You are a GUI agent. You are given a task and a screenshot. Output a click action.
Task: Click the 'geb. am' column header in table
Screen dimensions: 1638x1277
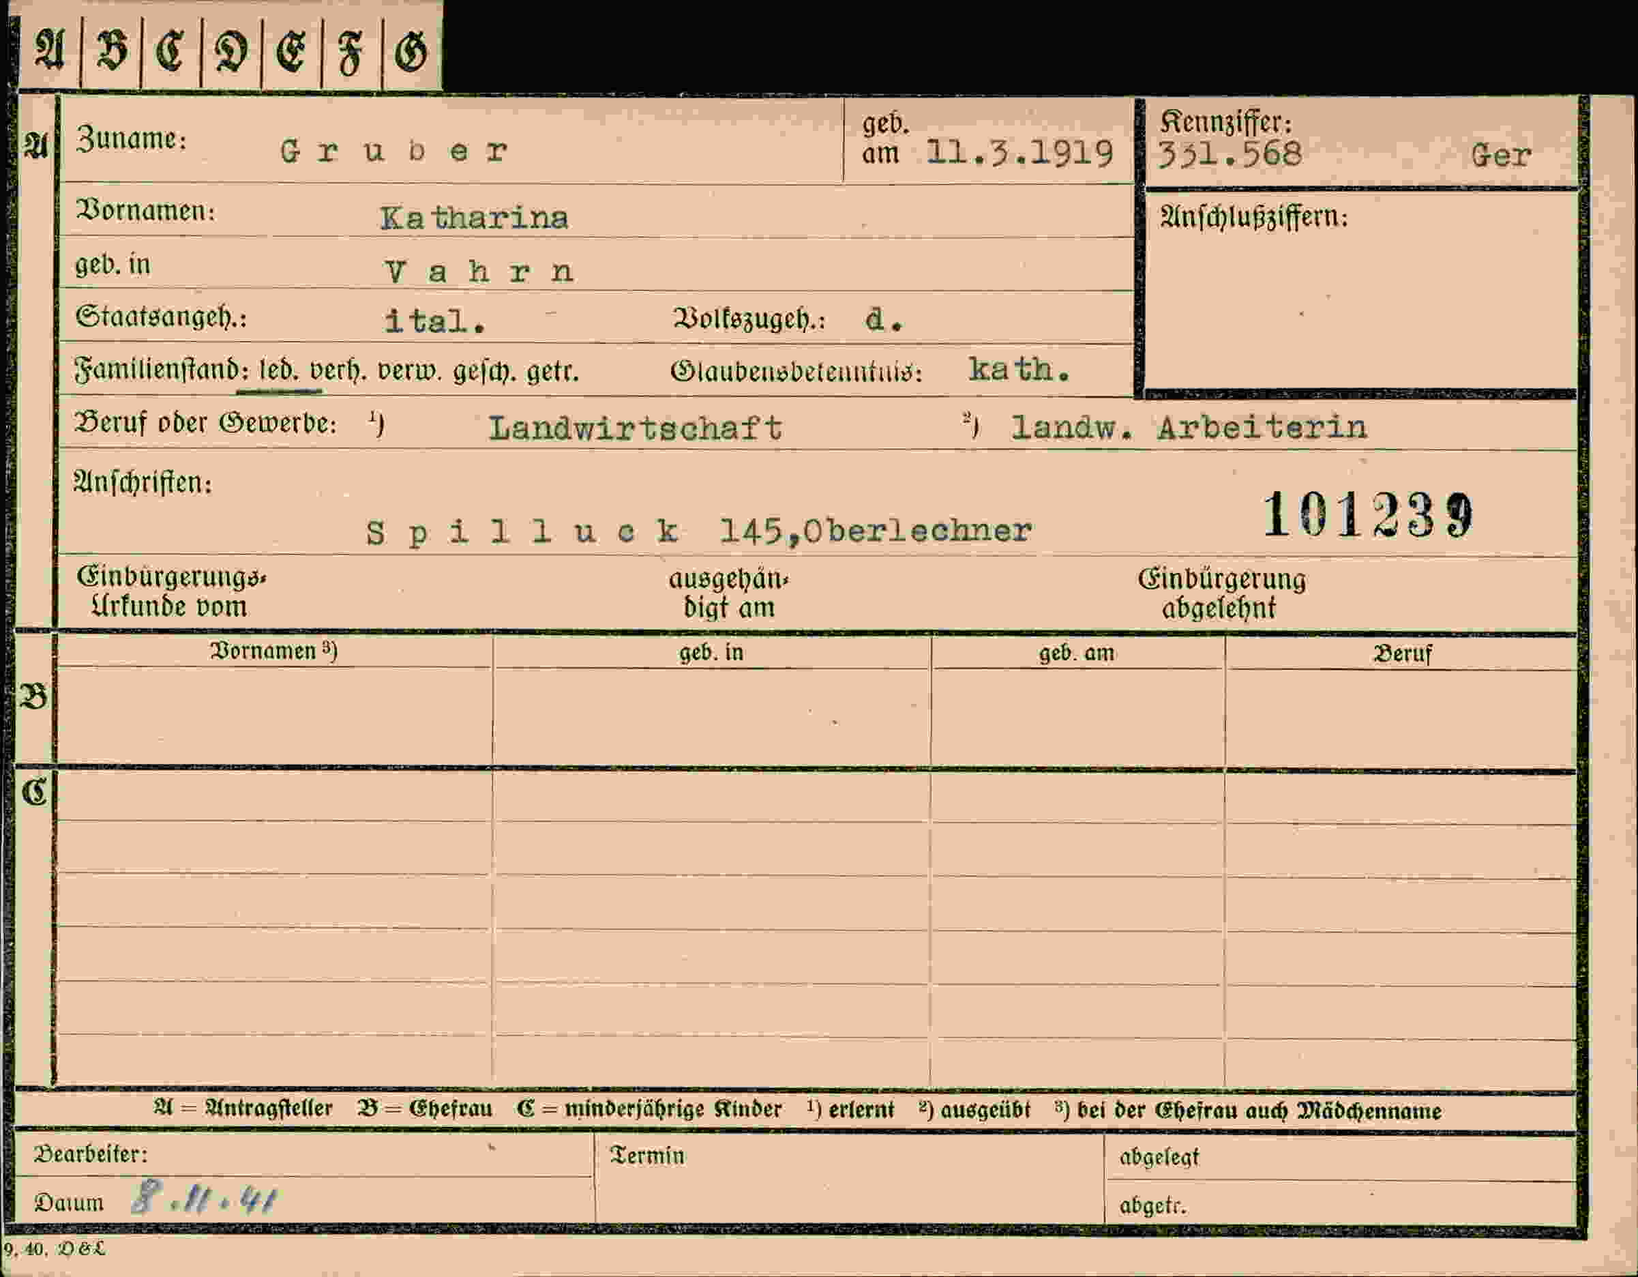(x=1076, y=653)
